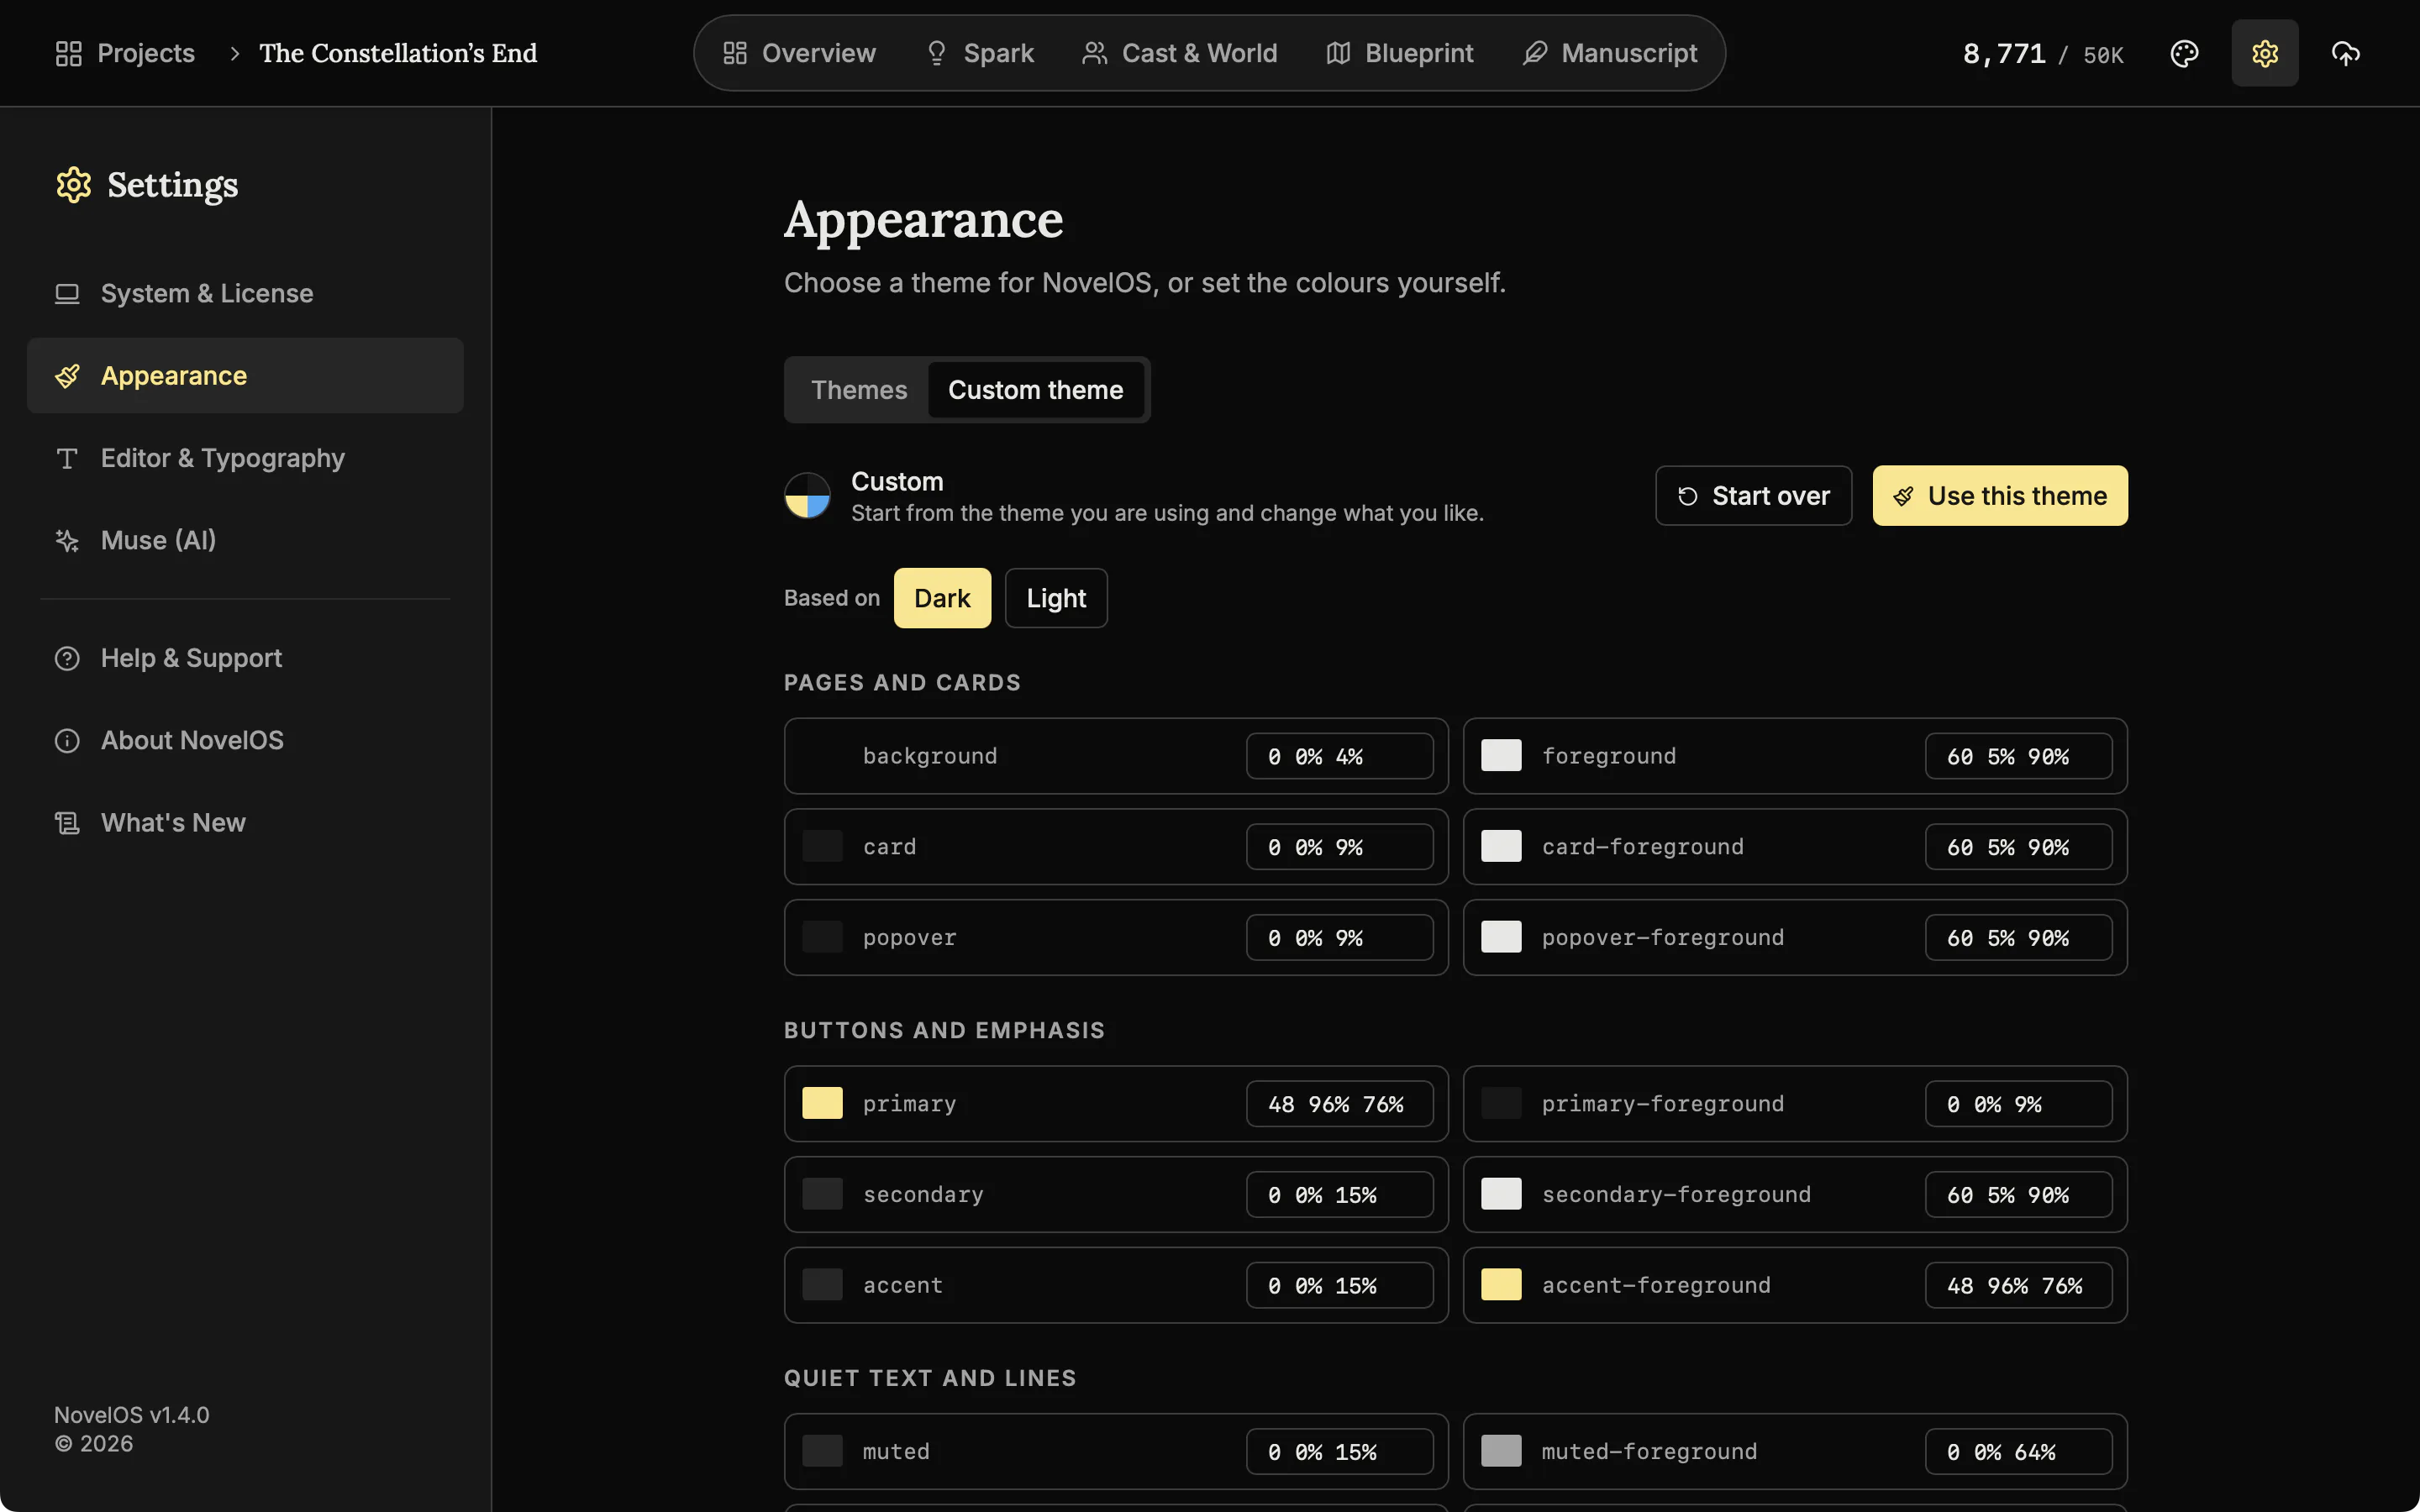The width and height of the screenshot is (2420, 1512).
Task: Edit the background HSL value field
Action: click(x=1339, y=756)
